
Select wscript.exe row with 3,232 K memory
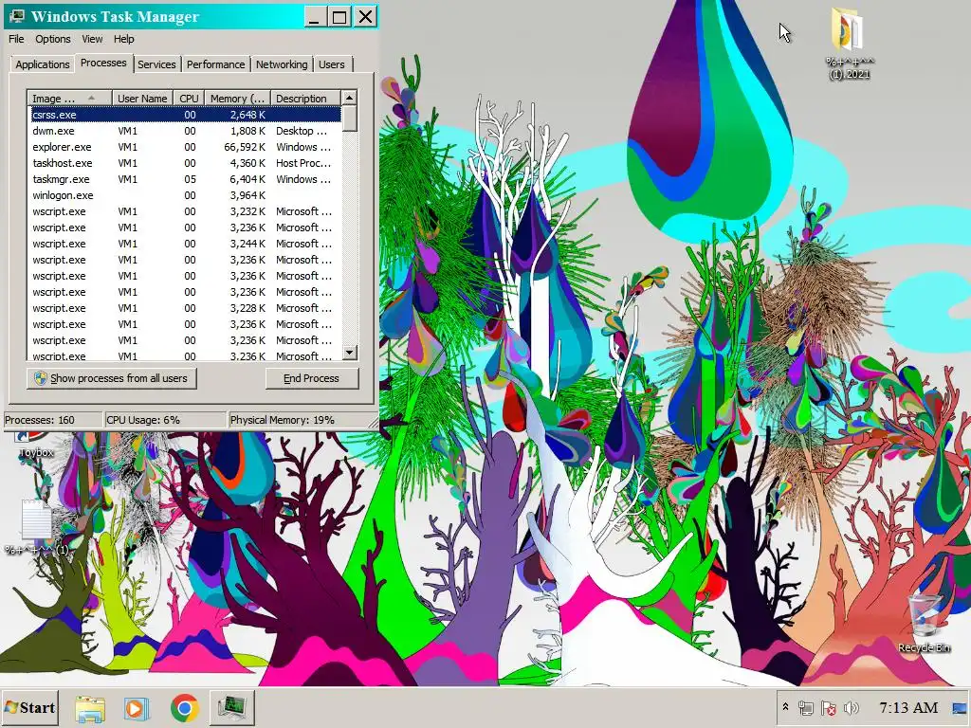pos(185,211)
